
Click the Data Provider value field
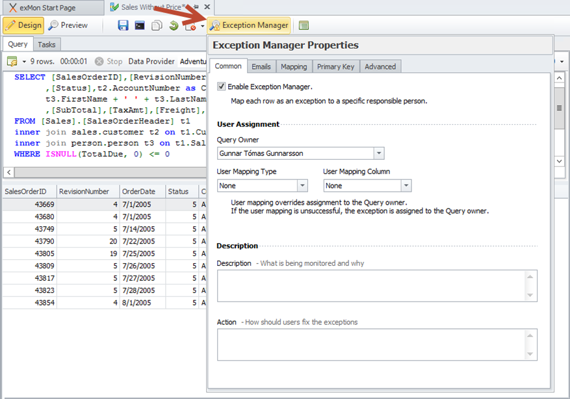coord(193,62)
